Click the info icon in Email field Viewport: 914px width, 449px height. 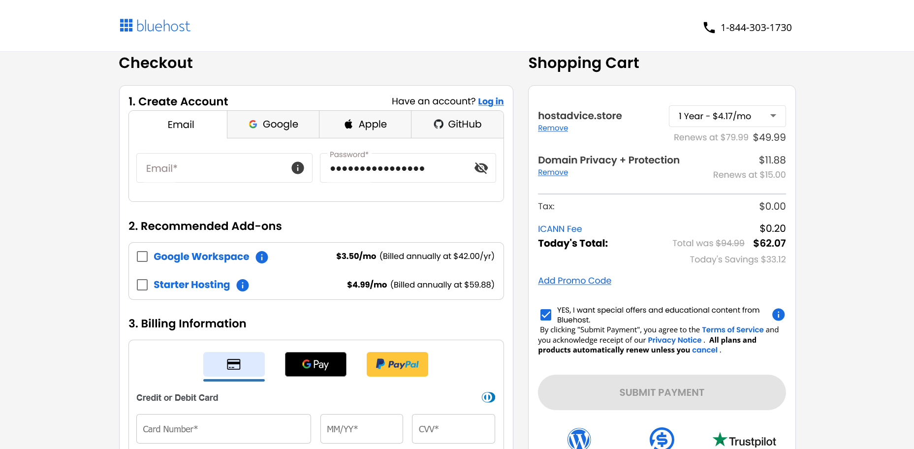[298, 168]
